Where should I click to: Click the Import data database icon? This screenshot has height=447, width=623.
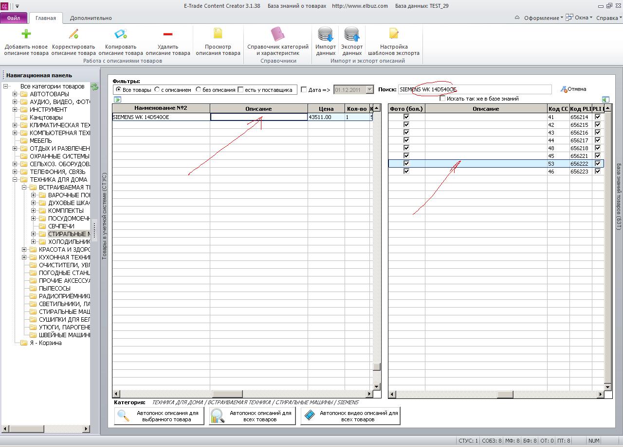coord(326,34)
